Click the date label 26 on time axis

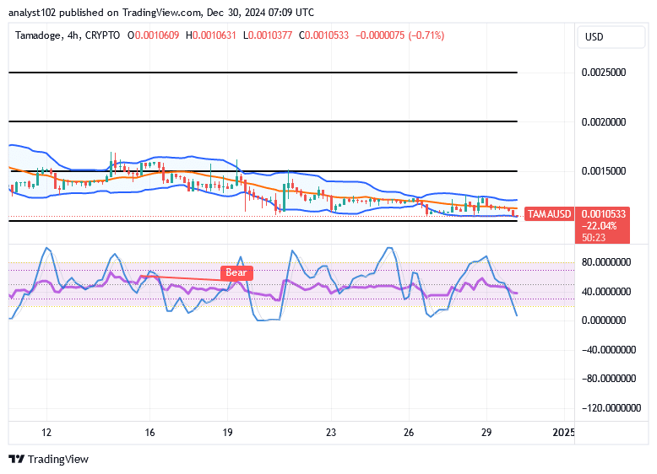(x=409, y=433)
